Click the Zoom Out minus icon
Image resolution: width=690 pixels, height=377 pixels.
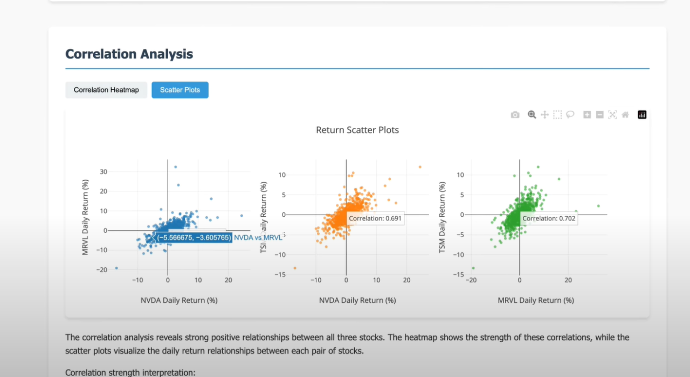(599, 115)
